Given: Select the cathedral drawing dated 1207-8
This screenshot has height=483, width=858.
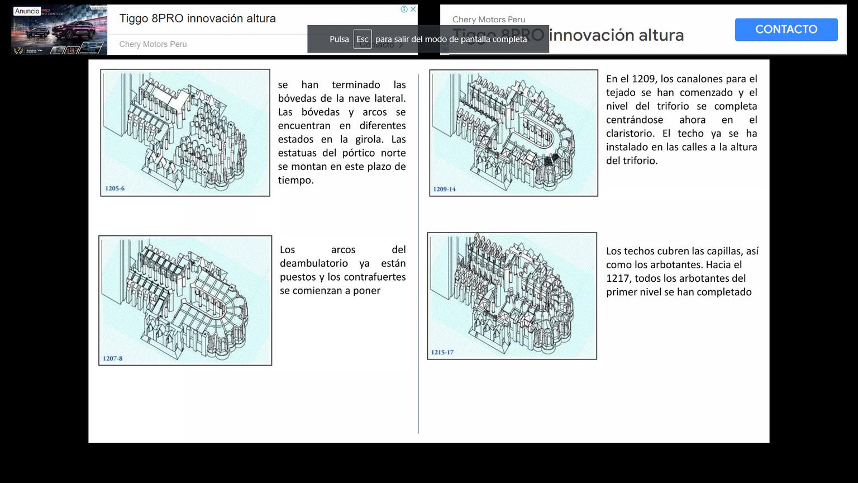Looking at the screenshot, I should pyautogui.click(x=185, y=301).
